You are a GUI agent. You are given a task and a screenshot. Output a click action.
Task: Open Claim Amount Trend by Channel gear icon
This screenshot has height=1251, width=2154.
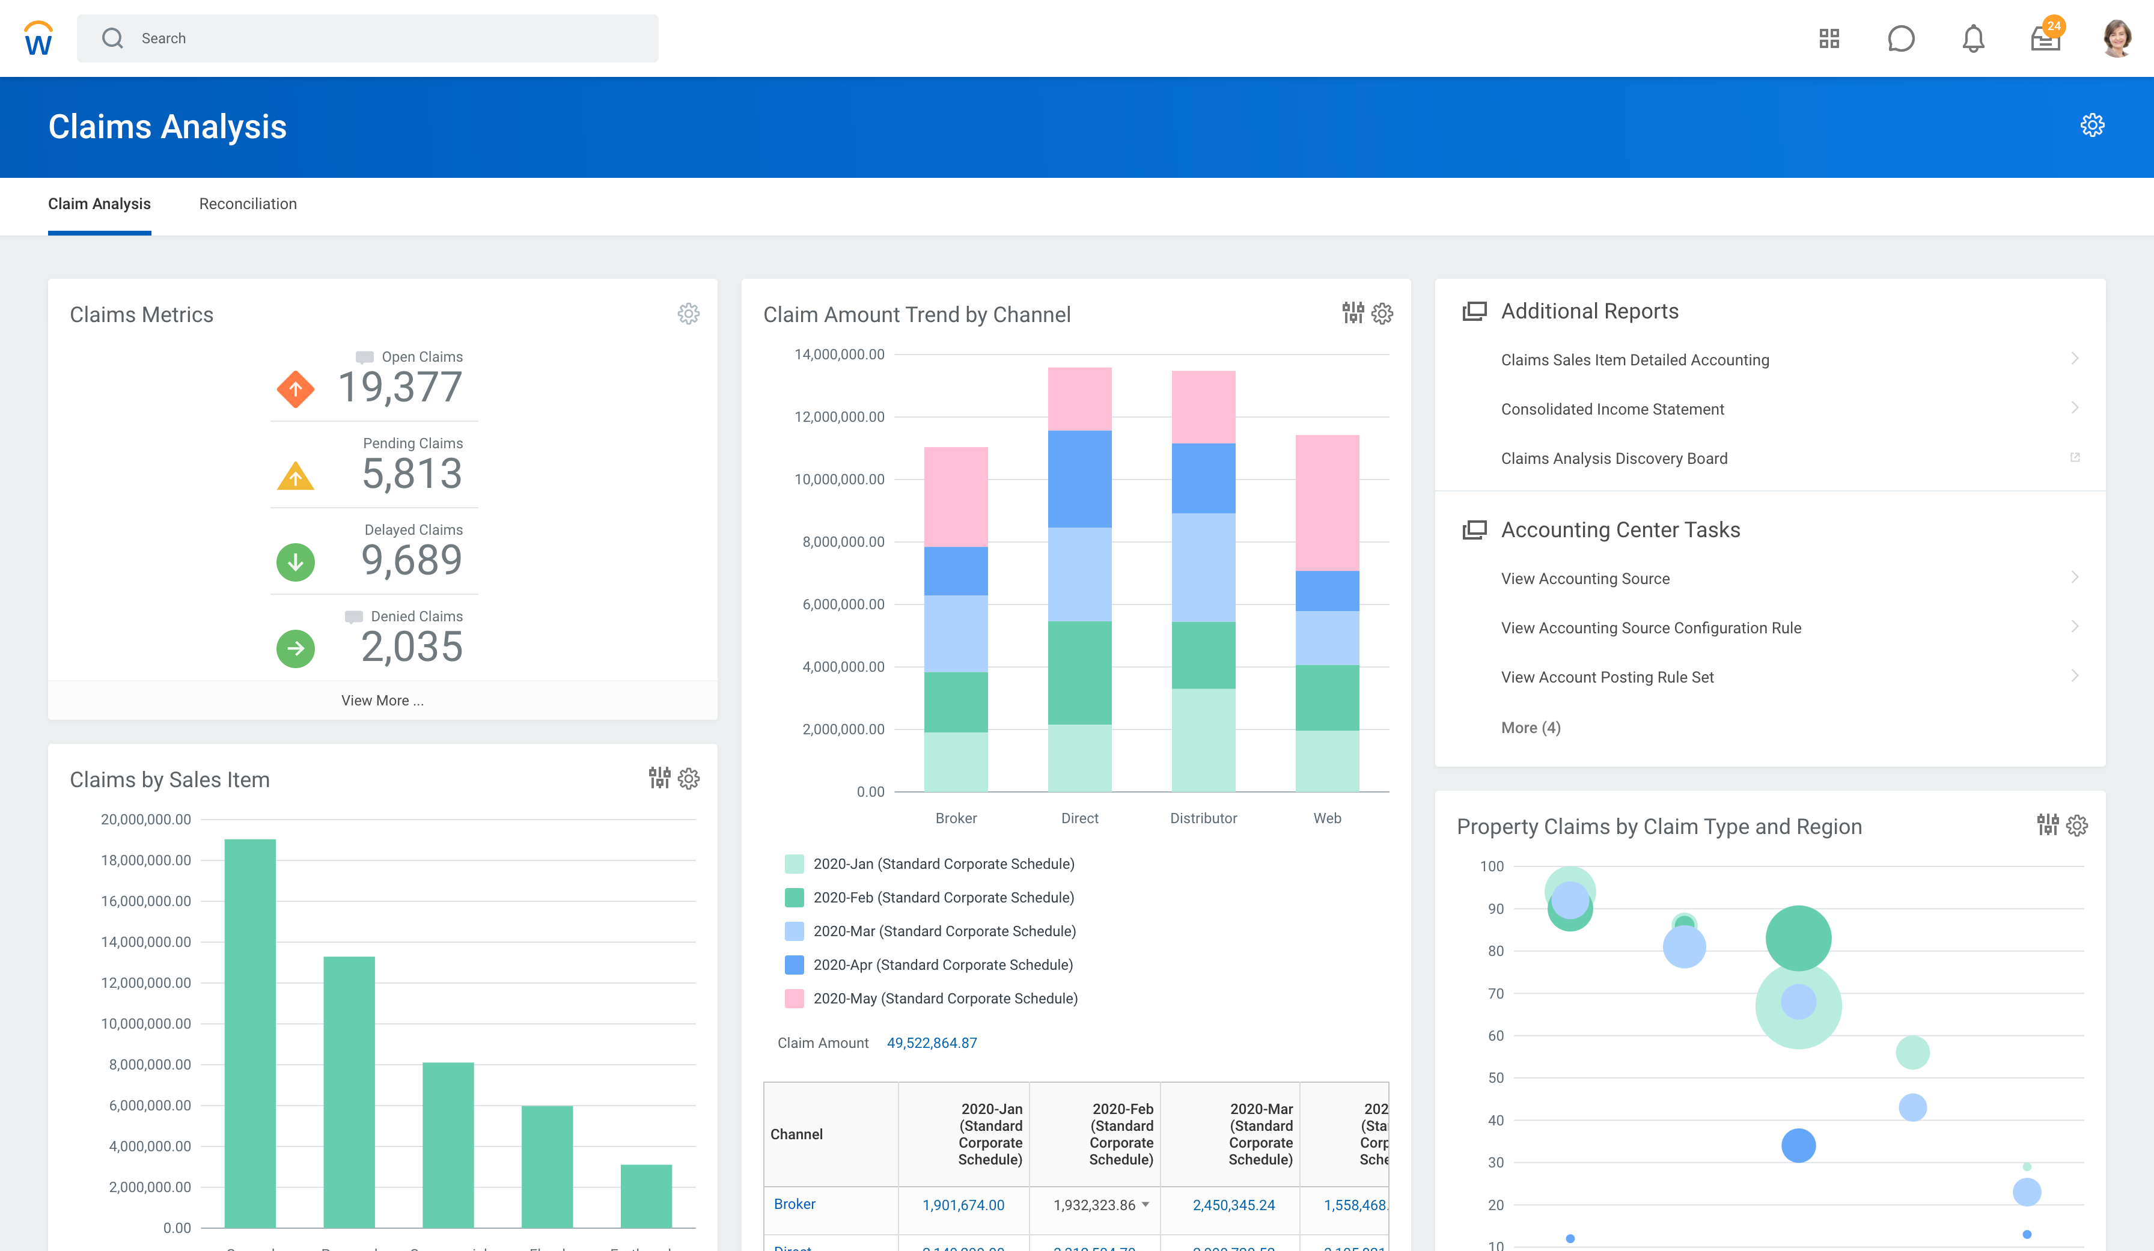click(1382, 314)
